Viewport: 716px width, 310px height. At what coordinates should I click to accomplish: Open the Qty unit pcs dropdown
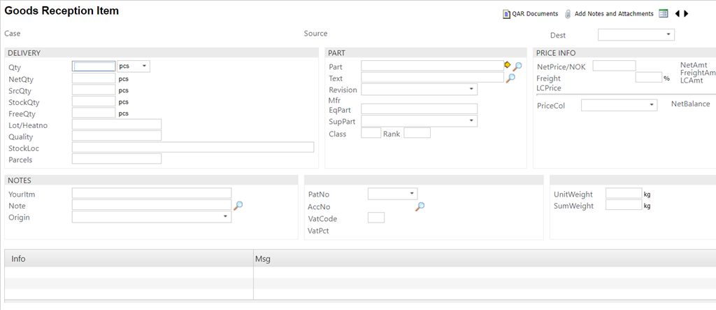coord(144,66)
